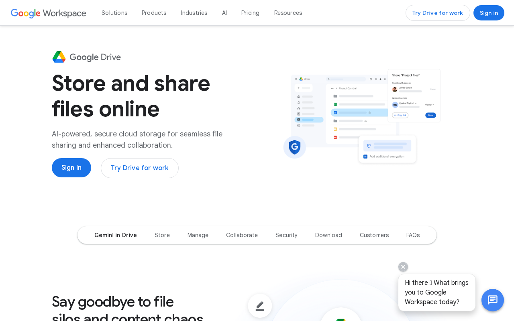Open the AI menu item
The image size is (514, 321).
tap(224, 13)
